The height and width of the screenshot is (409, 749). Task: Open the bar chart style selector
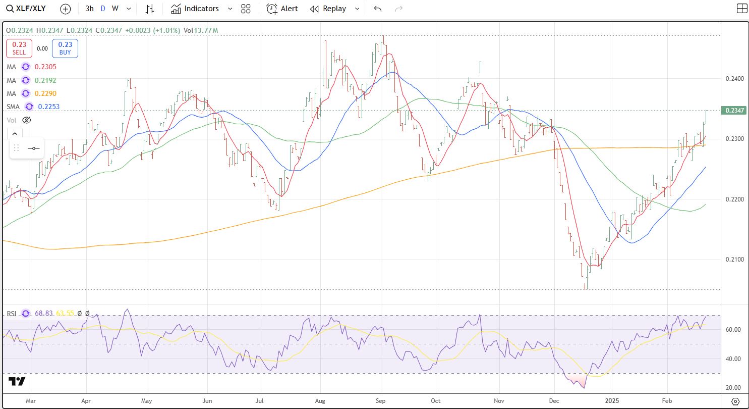tap(150, 9)
